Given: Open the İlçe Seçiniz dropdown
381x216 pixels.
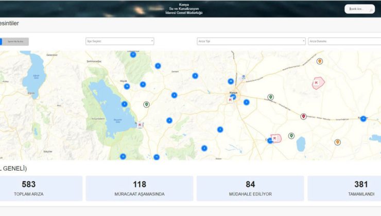Looking at the screenshot, I should (x=119, y=42).
